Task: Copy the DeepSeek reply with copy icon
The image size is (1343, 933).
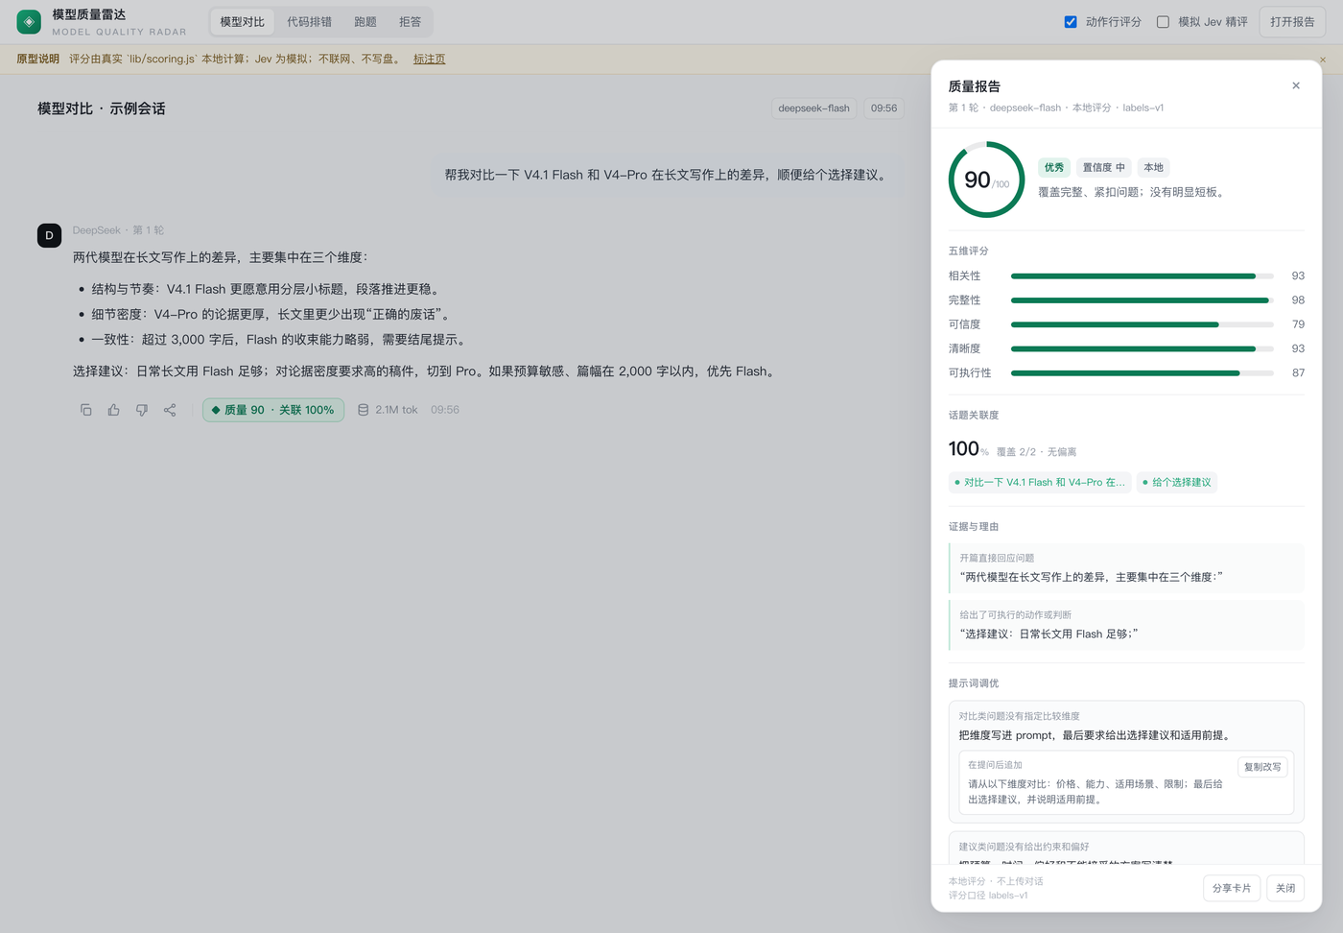Action: [x=85, y=410]
